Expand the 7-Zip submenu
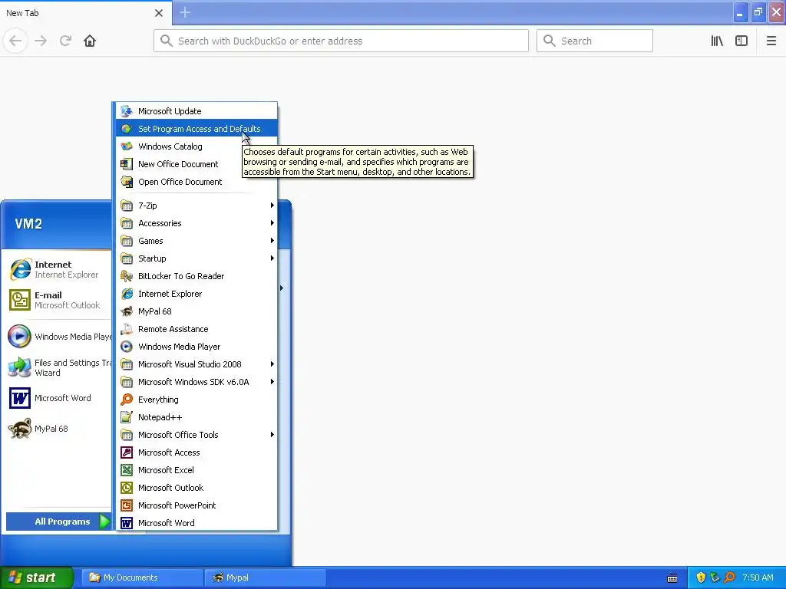 point(196,206)
